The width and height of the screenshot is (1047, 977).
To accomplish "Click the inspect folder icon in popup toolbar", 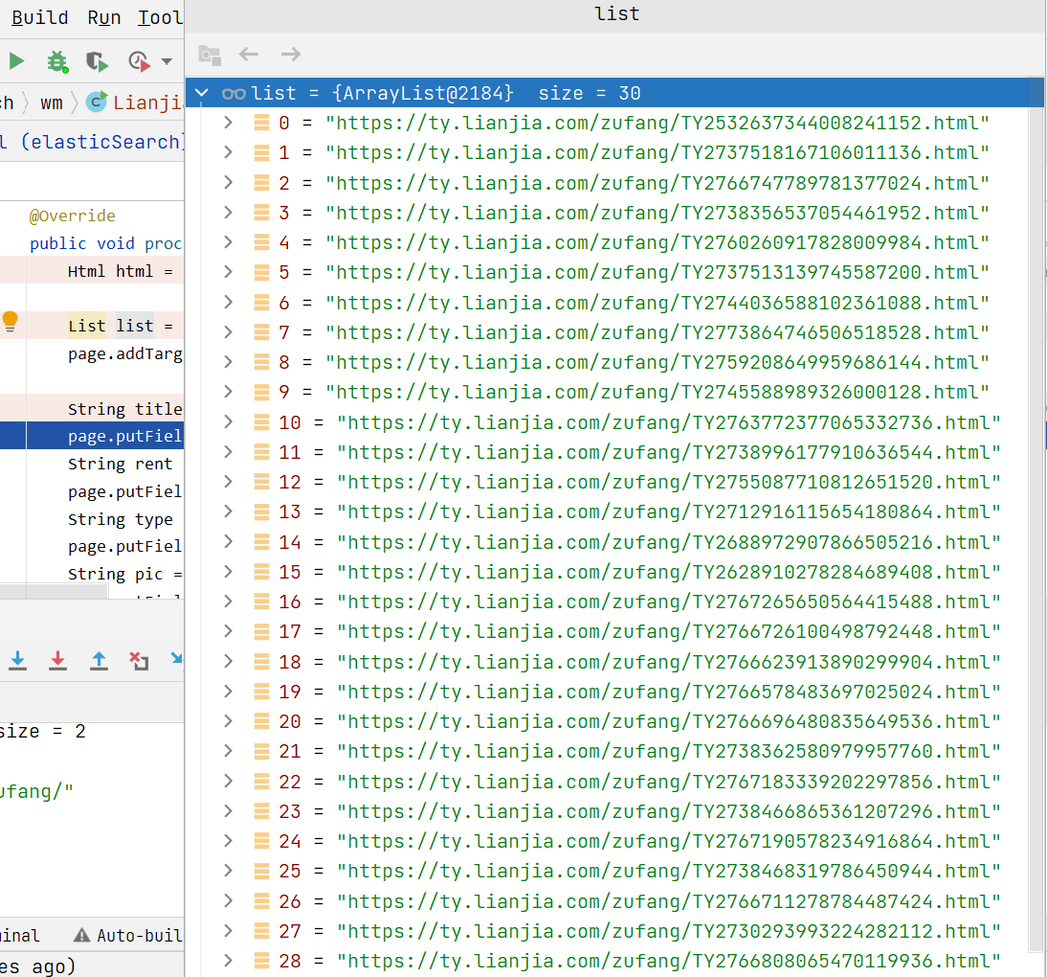I will pos(210,56).
